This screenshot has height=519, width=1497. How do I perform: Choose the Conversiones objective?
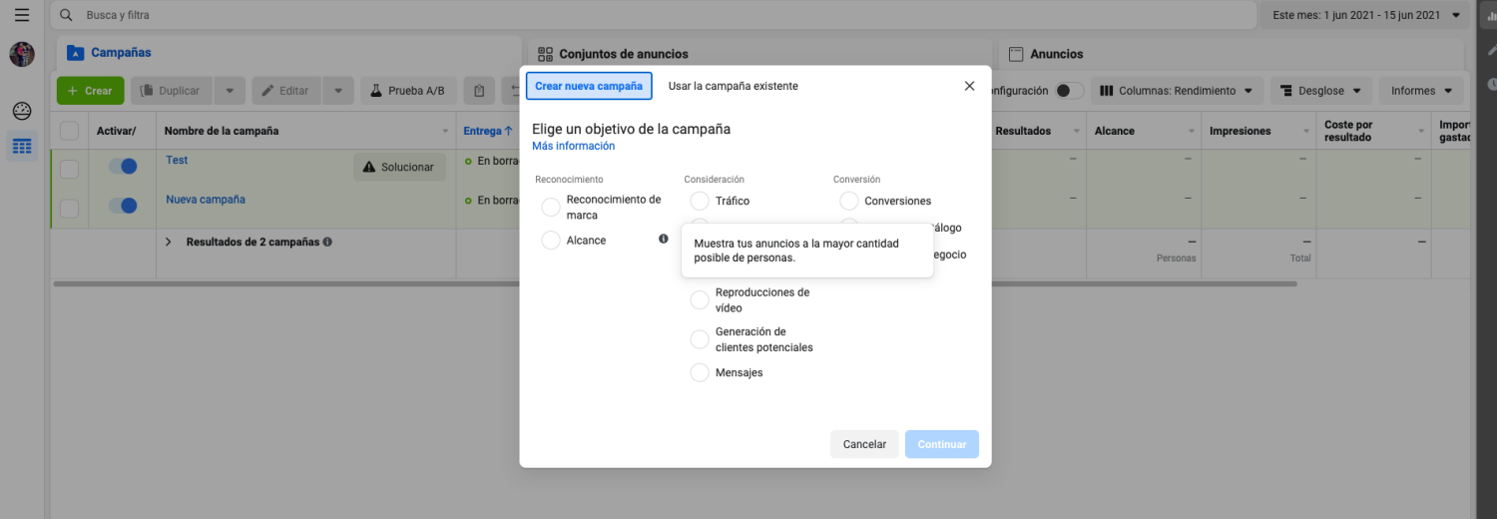coord(849,202)
